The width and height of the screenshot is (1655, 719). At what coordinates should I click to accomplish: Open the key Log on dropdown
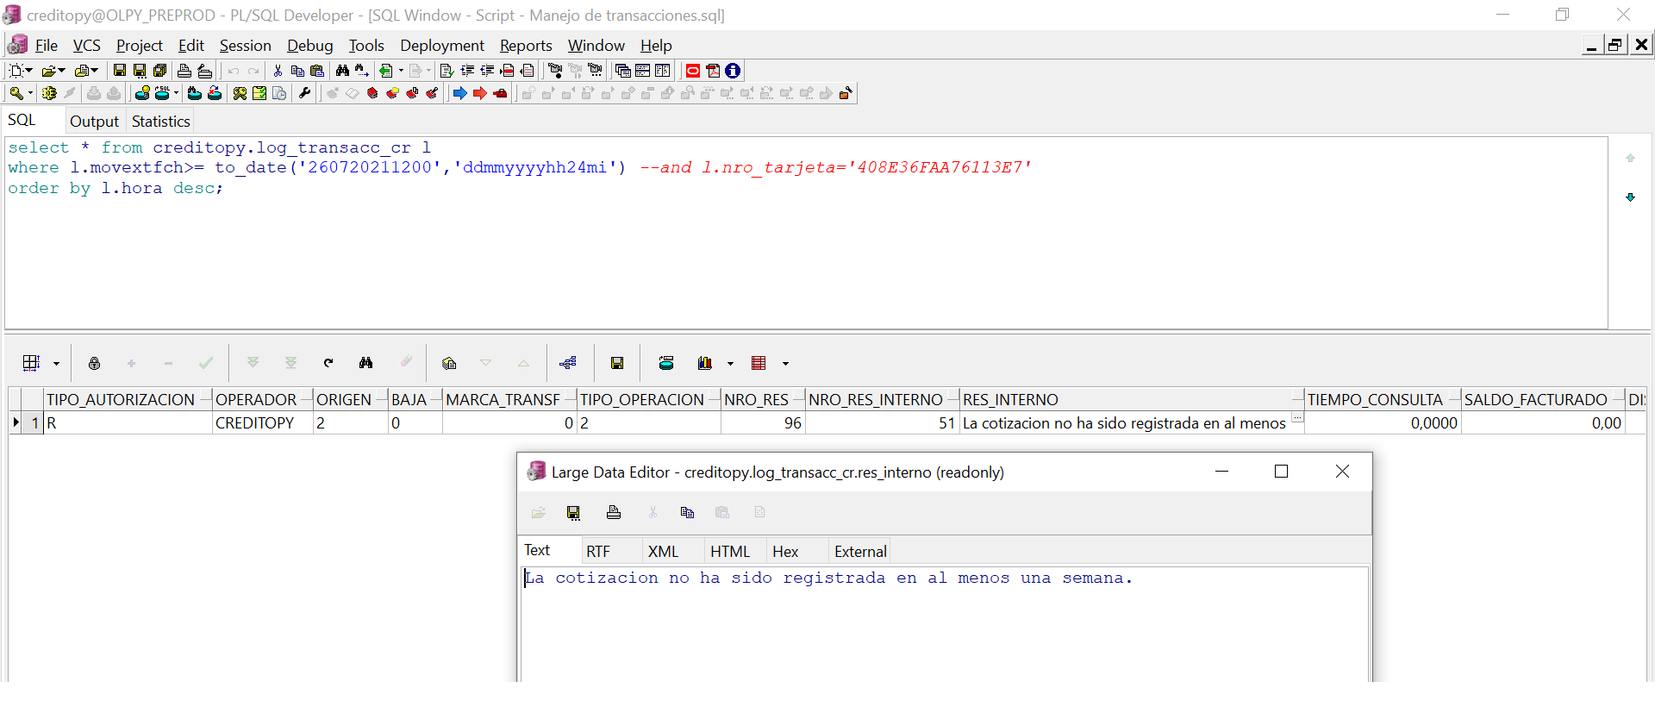[31, 93]
